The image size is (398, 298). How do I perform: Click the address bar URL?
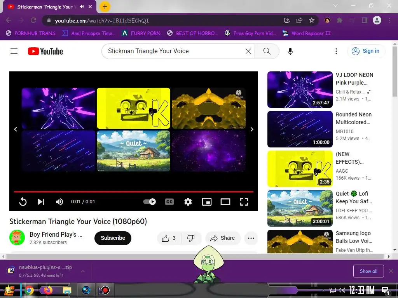(102, 21)
